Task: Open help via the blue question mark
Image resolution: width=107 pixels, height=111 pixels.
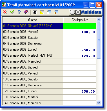Action: (19, 12)
